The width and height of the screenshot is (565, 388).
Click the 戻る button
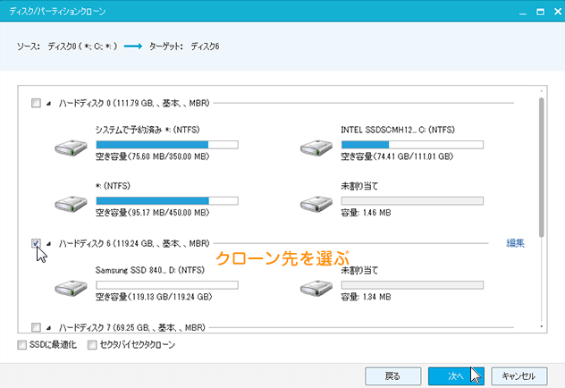[x=393, y=376]
